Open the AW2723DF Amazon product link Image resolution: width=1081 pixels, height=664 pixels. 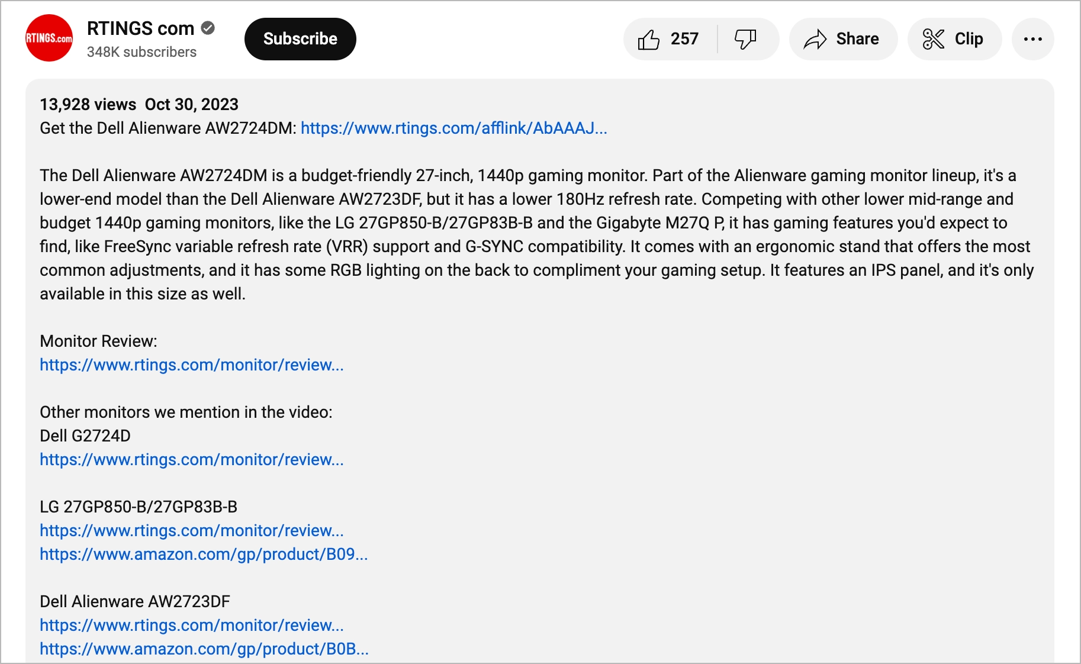click(x=204, y=649)
